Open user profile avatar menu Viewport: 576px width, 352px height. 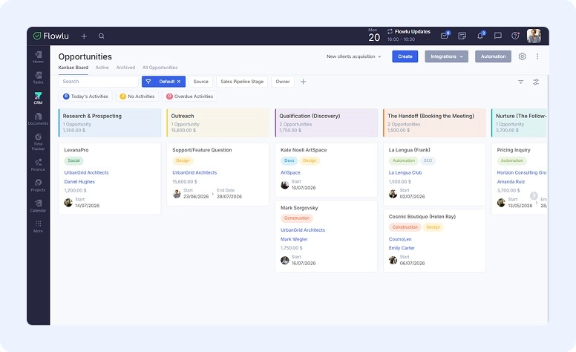[x=534, y=36]
